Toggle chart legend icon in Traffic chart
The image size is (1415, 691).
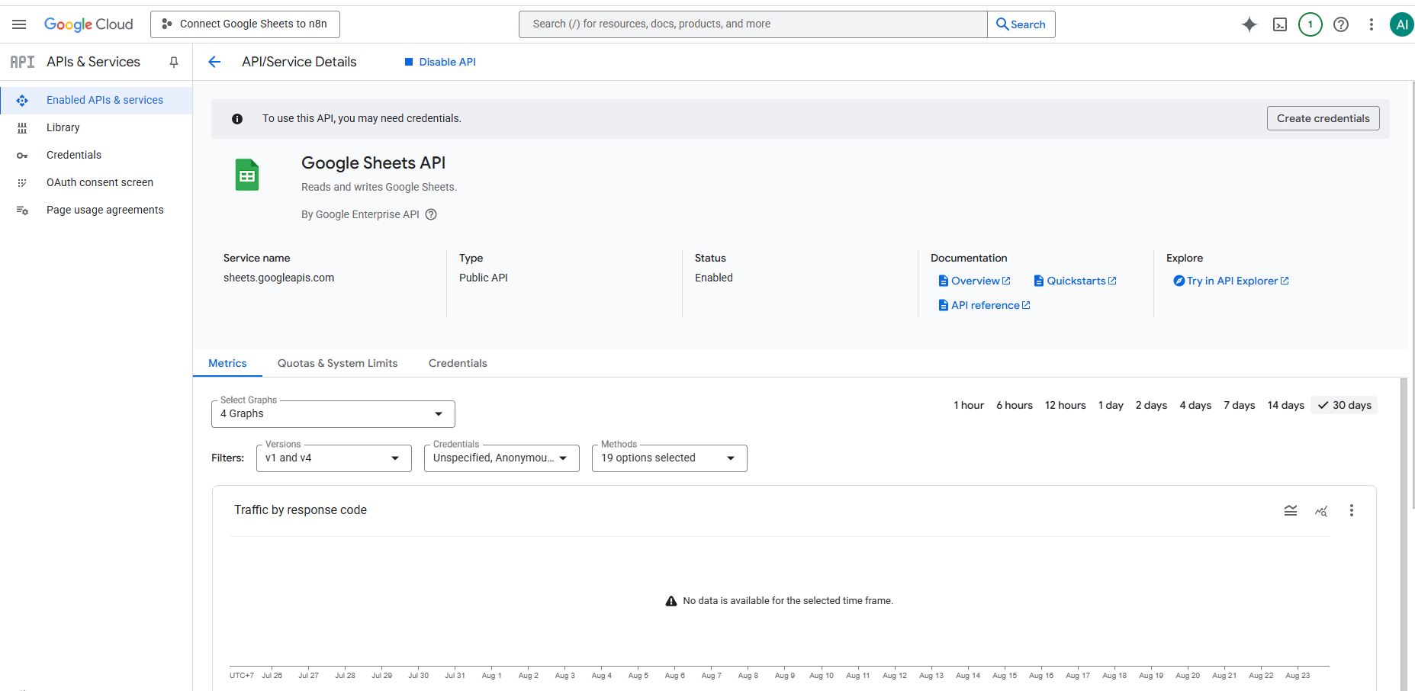[x=1291, y=510]
